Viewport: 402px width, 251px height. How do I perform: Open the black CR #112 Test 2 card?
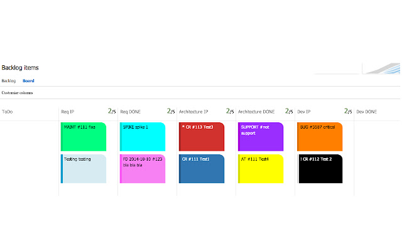click(320, 169)
